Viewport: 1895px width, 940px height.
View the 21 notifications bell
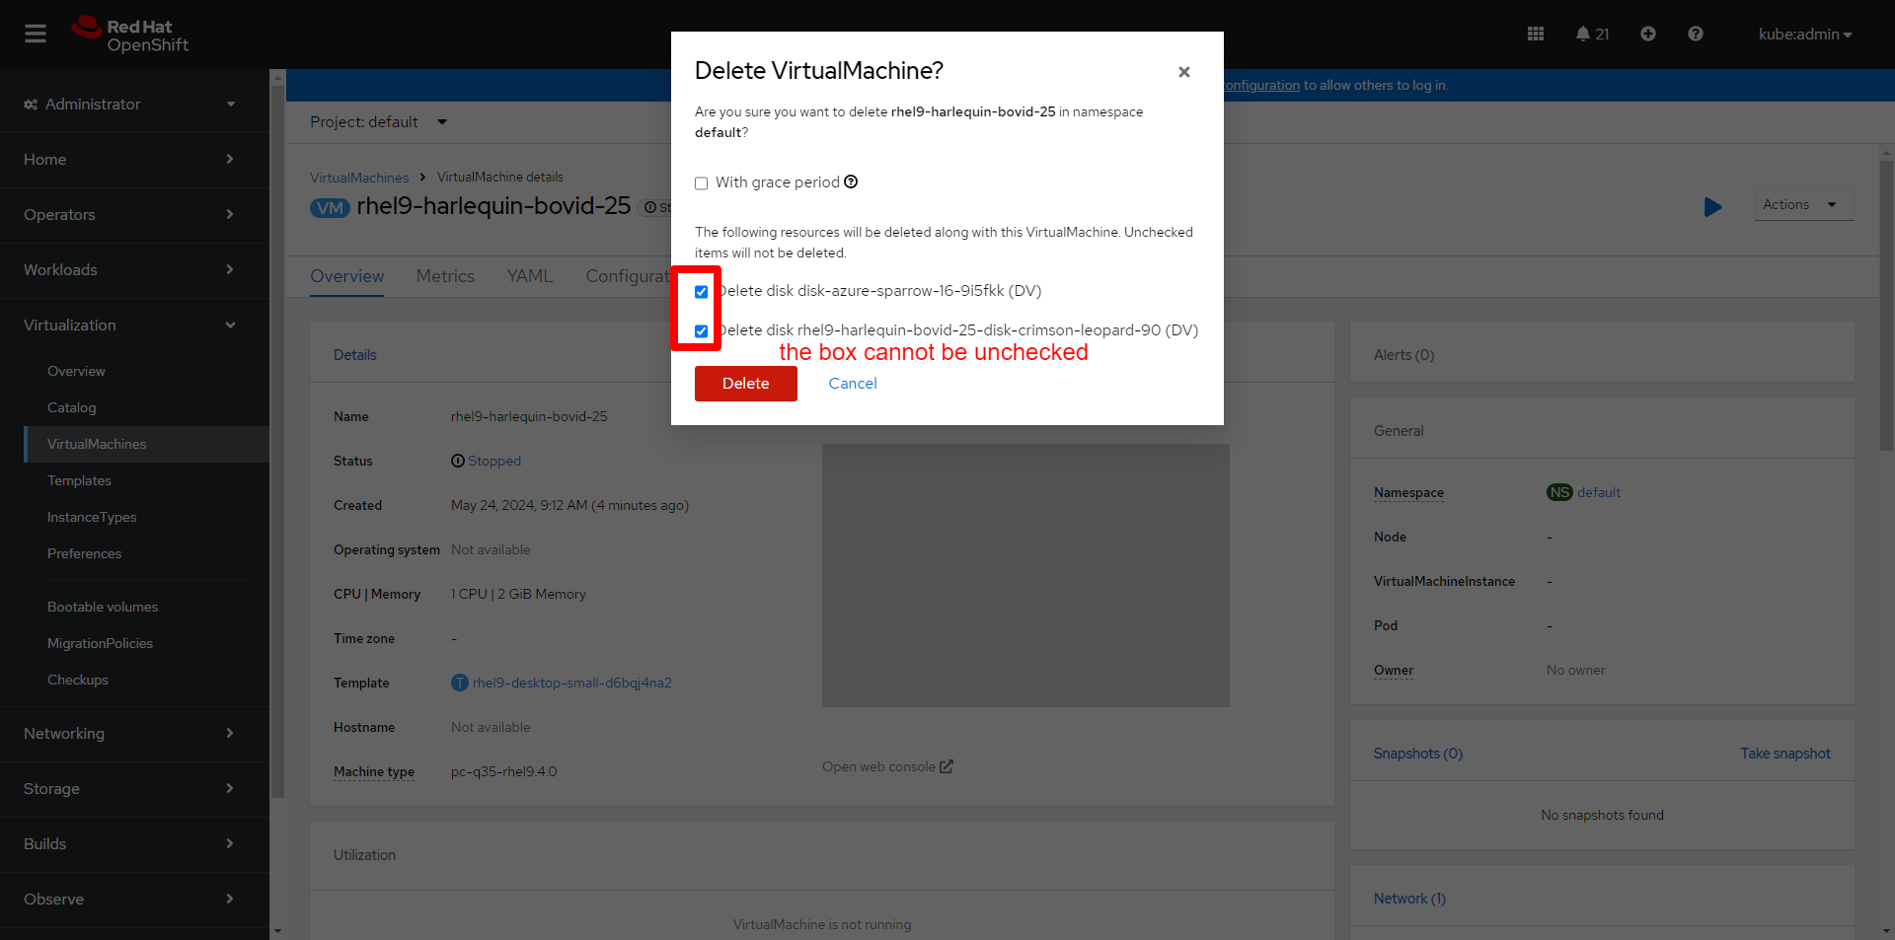tap(1592, 34)
